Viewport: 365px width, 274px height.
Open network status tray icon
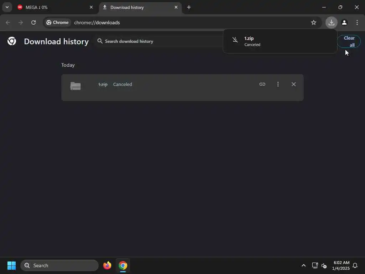tap(315, 265)
